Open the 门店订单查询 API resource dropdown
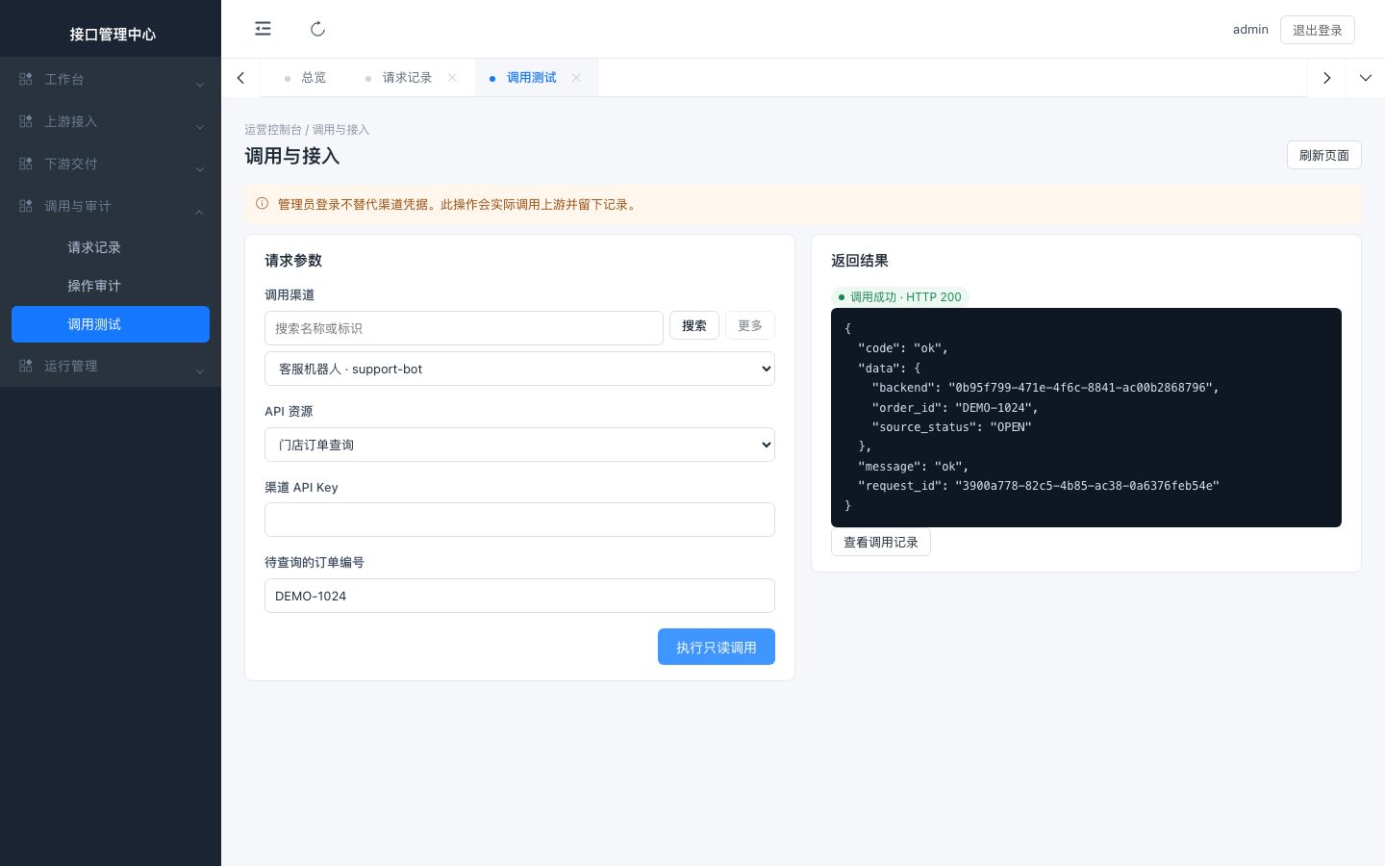 point(519,445)
